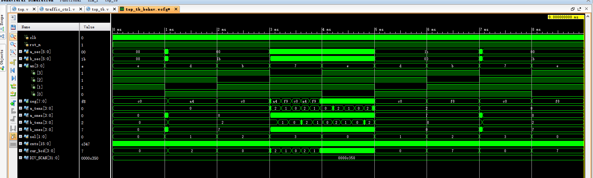Select the DIV_SCAN[31:0] signal name
The width and height of the screenshot is (593, 178).
(44, 158)
